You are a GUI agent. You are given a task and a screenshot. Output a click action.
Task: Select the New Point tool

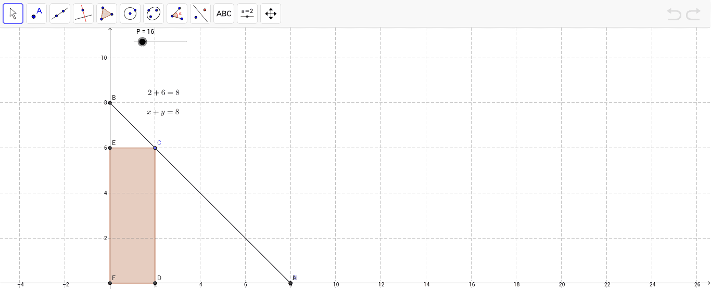36,14
